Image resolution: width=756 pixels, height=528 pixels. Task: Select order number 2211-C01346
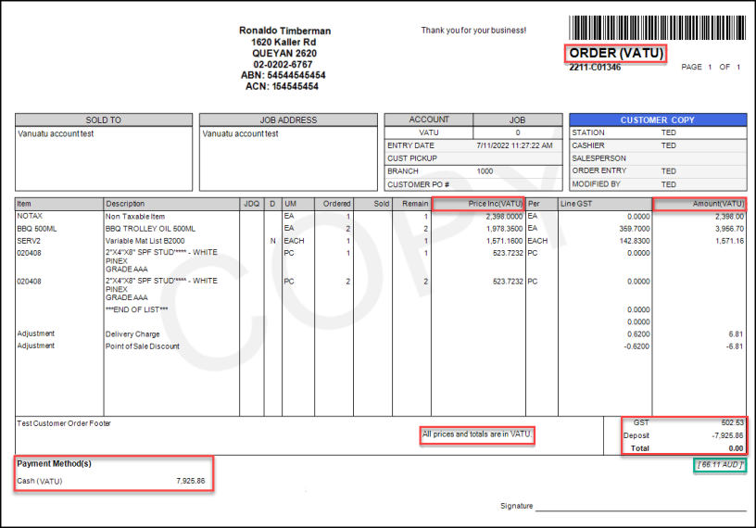tap(595, 68)
